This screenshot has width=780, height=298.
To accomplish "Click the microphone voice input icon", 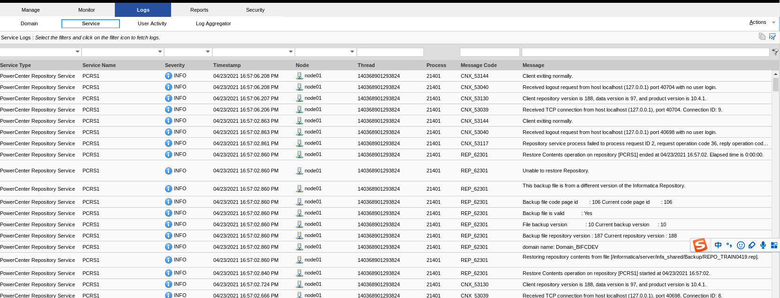I will [x=763, y=245].
